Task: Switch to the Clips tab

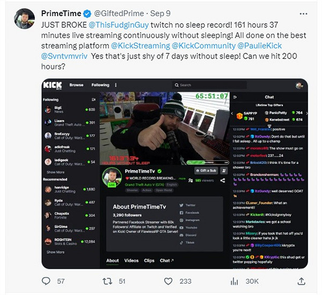Action: click(149, 261)
